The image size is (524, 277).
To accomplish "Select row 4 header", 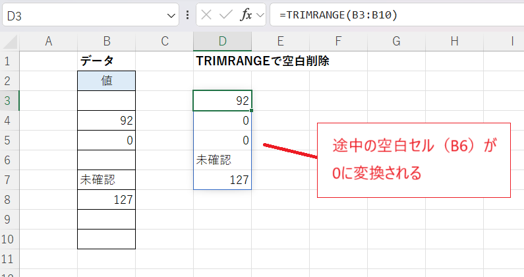I will 9,121.
